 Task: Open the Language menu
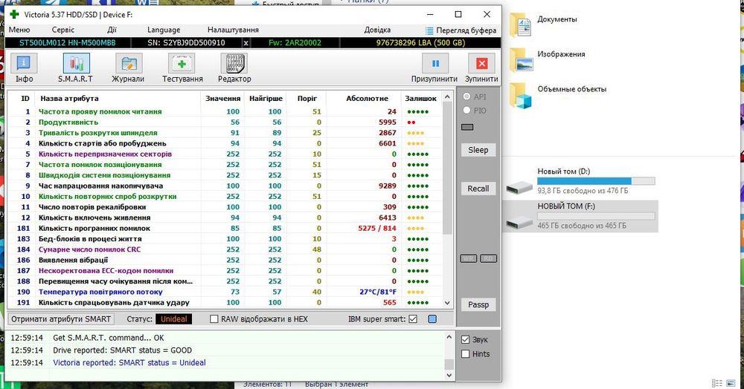pos(164,30)
